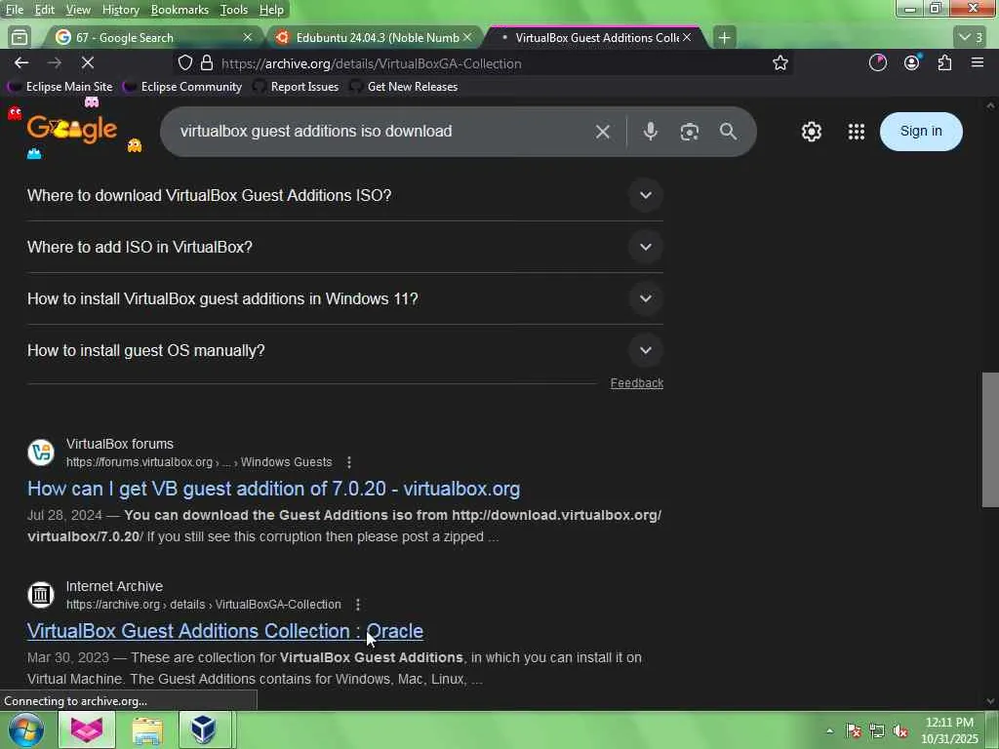
Task: Open Report Issues bookmark
Action: pos(297,87)
